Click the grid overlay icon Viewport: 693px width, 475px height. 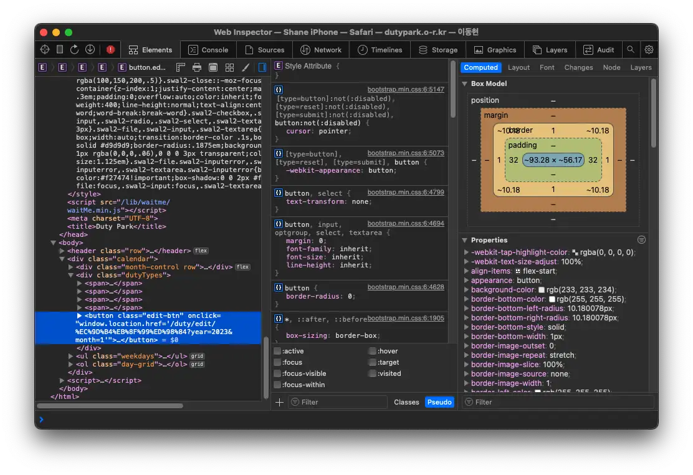(229, 67)
